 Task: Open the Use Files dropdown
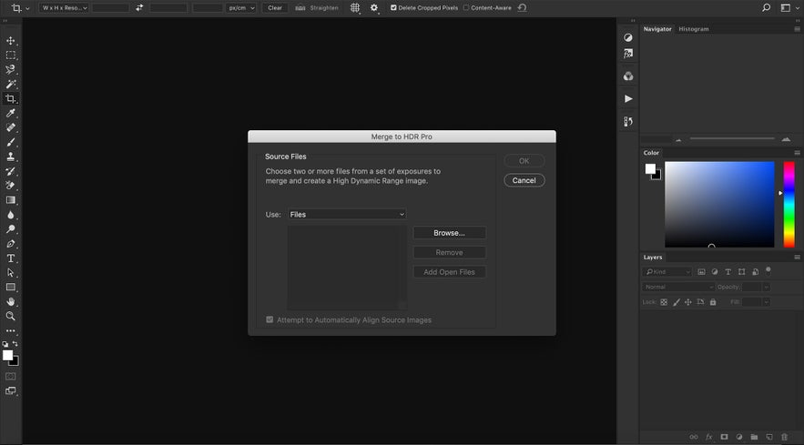tap(347, 215)
